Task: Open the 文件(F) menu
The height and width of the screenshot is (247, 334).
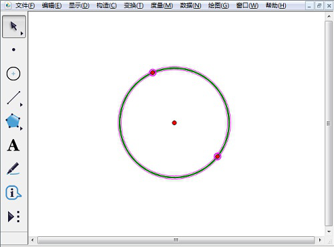Action: [25, 5]
